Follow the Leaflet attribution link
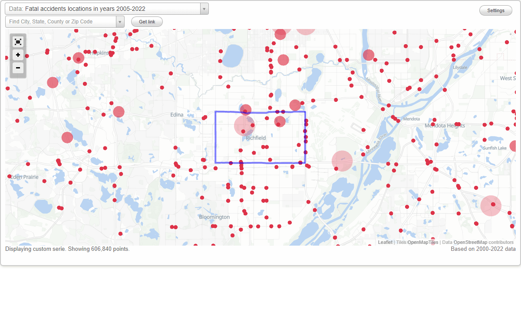This screenshot has width=521, height=334. 385,242
